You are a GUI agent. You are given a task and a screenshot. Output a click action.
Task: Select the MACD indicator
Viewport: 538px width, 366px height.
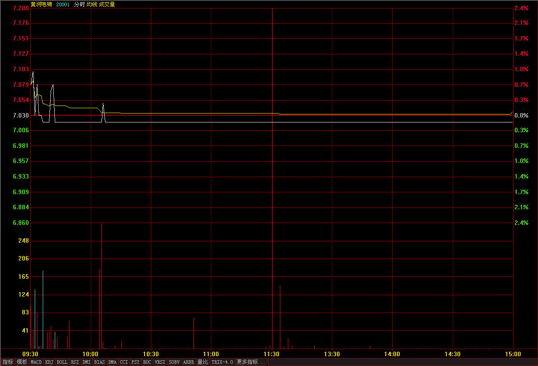(x=36, y=362)
